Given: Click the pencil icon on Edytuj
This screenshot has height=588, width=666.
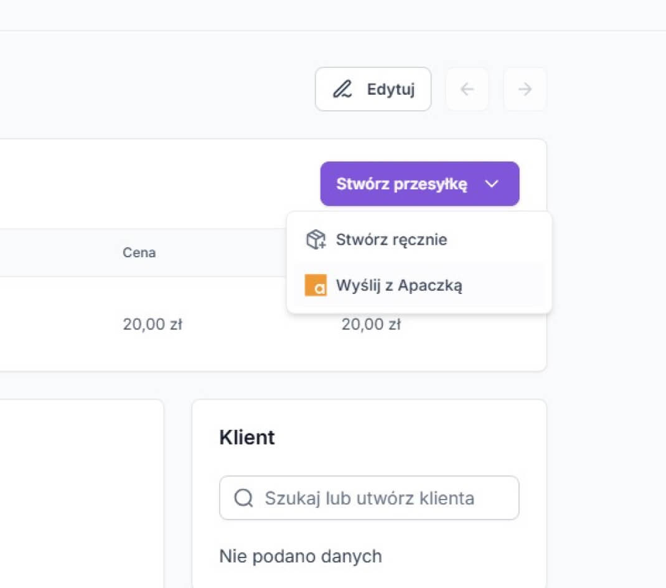Looking at the screenshot, I should click(x=342, y=89).
